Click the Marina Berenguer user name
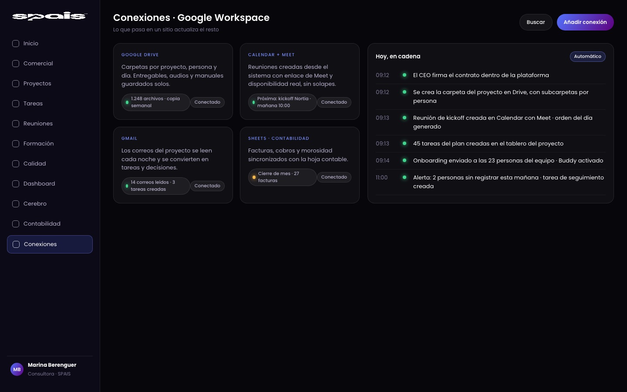The width and height of the screenshot is (627, 392). tap(52, 365)
